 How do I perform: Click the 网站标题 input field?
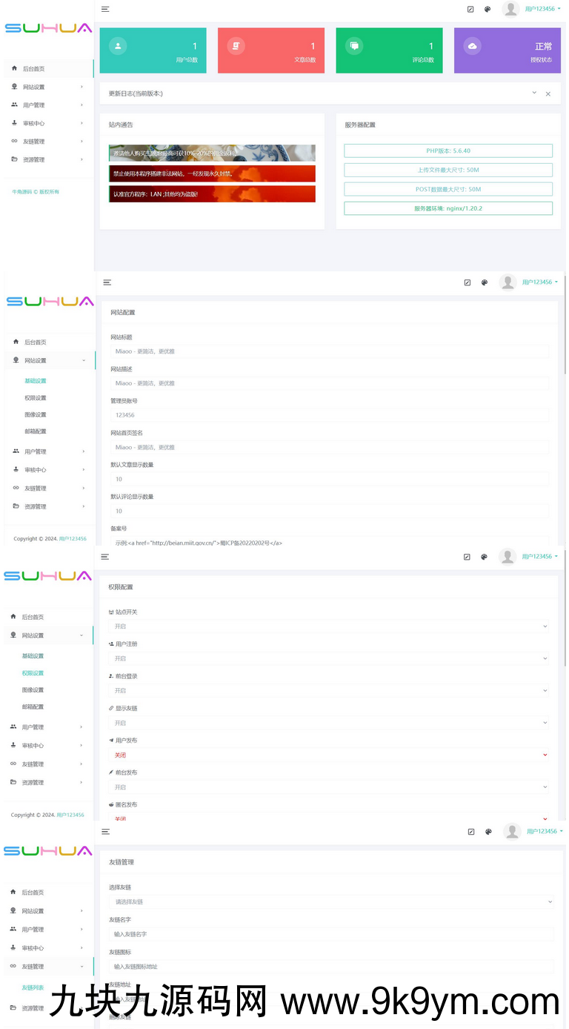click(330, 351)
